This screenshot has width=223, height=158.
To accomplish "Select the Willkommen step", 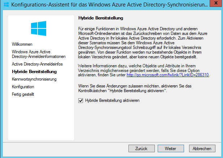I will click(22, 44).
